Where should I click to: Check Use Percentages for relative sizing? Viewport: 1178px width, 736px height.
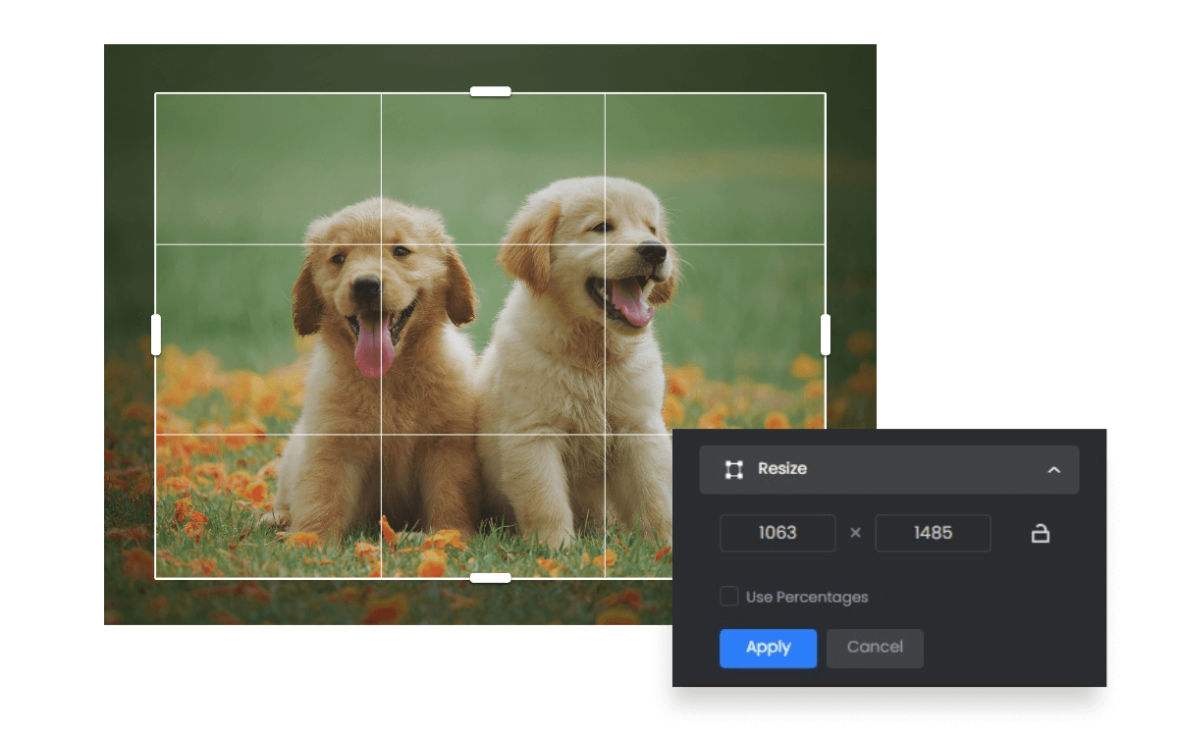pos(728,596)
